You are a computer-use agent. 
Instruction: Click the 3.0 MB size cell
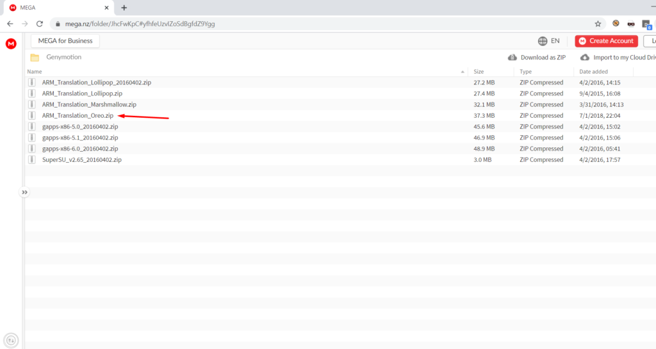click(482, 159)
